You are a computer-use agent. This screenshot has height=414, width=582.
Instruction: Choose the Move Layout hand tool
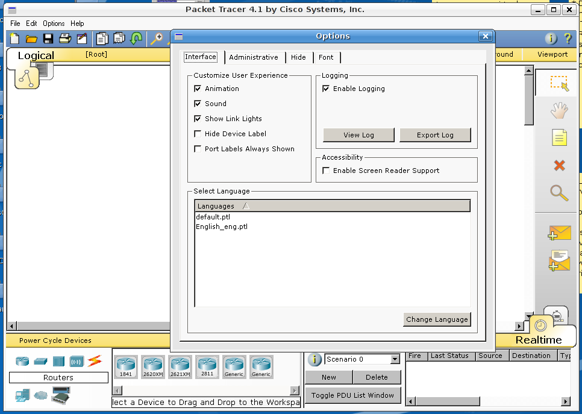[559, 111]
